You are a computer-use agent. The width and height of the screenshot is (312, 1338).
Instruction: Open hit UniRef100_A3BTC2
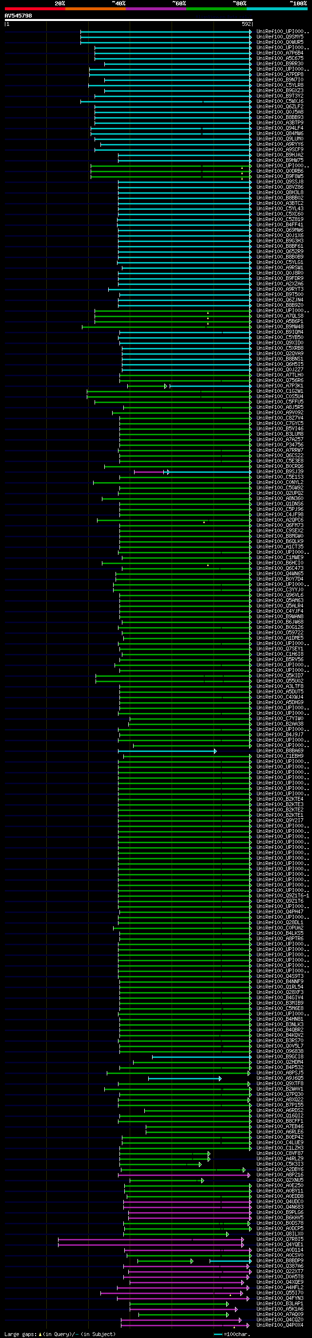(280, 203)
